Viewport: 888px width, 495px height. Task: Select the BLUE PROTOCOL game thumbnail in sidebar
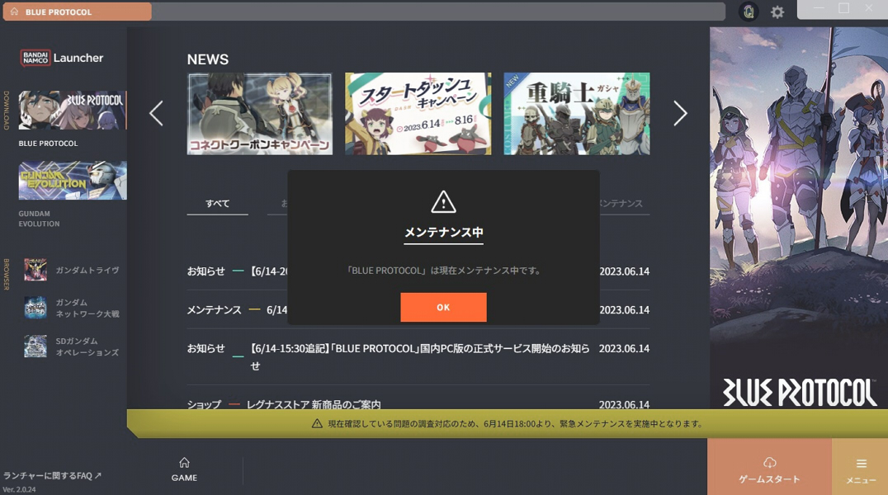point(73,110)
